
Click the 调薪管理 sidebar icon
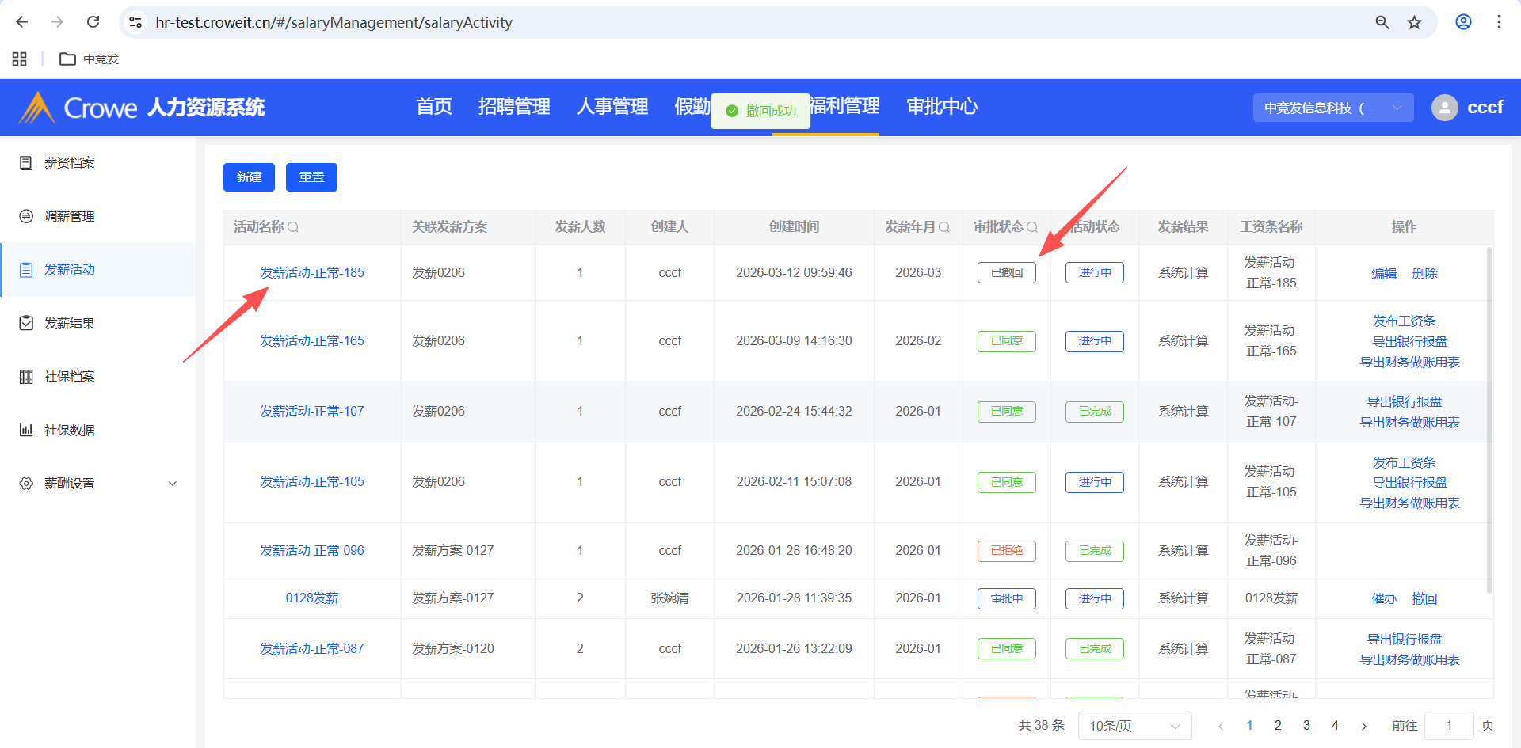coord(26,216)
